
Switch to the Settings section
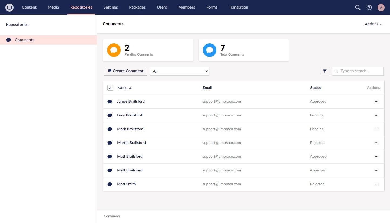pyautogui.click(x=110, y=7)
